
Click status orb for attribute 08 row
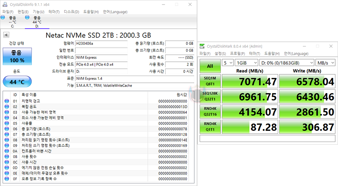[7, 140]
